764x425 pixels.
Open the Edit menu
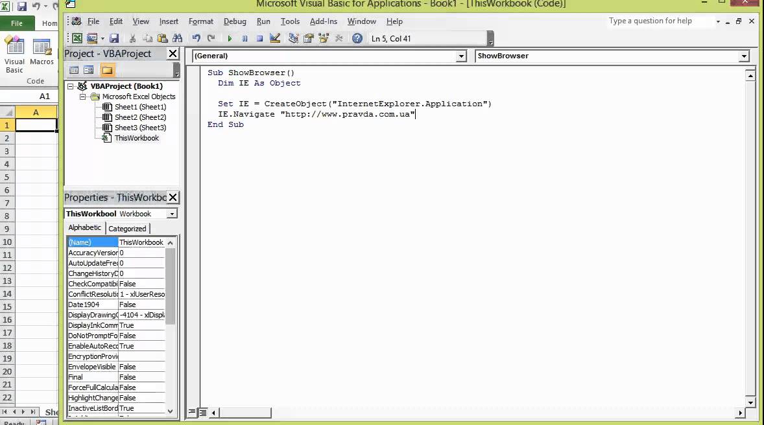tap(116, 21)
